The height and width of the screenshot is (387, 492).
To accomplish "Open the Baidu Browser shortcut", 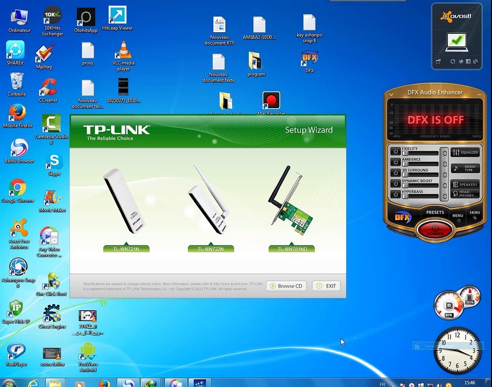I will point(19,151).
